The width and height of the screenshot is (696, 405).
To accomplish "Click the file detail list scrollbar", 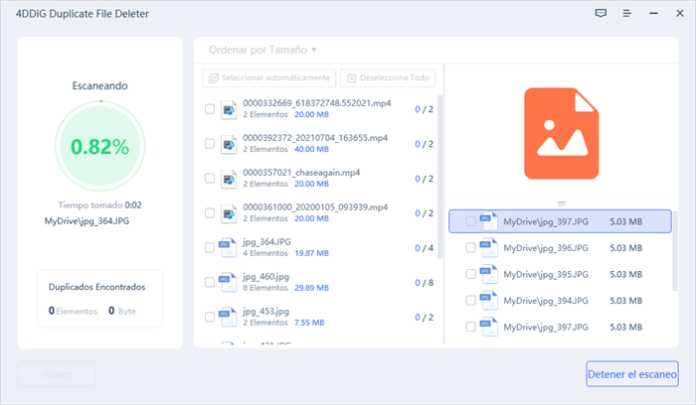I will pyautogui.click(x=675, y=250).
